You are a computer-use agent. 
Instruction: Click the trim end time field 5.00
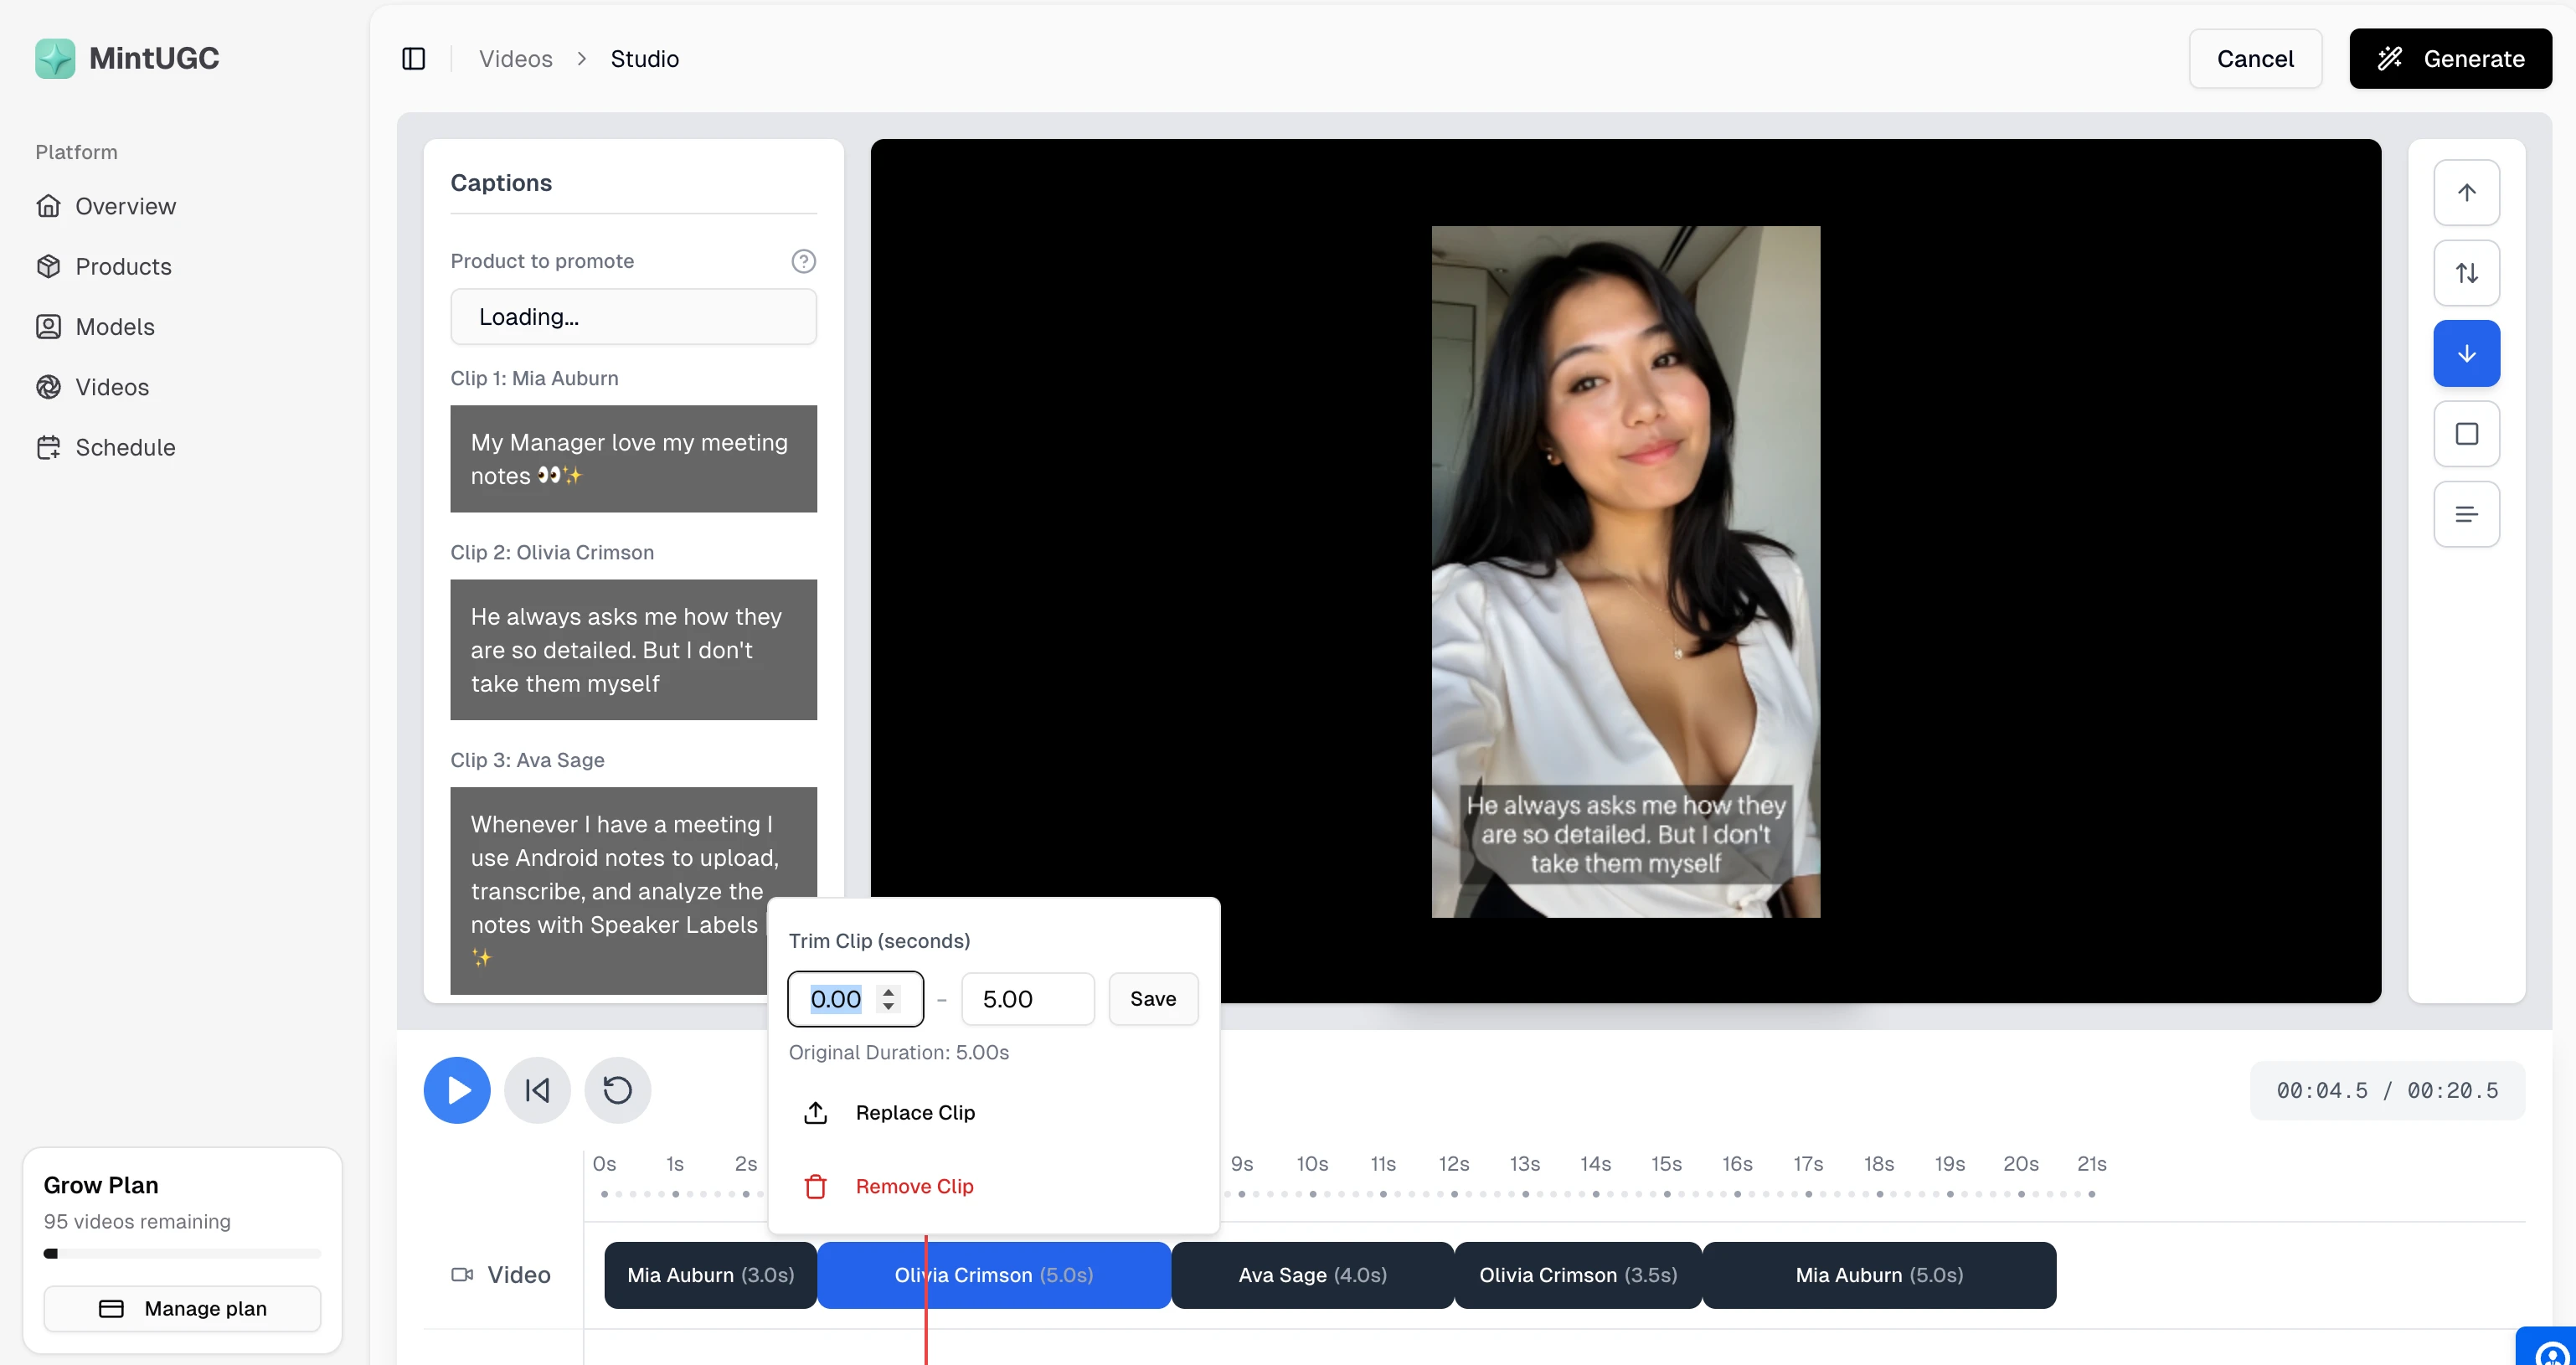[1028, 999]
